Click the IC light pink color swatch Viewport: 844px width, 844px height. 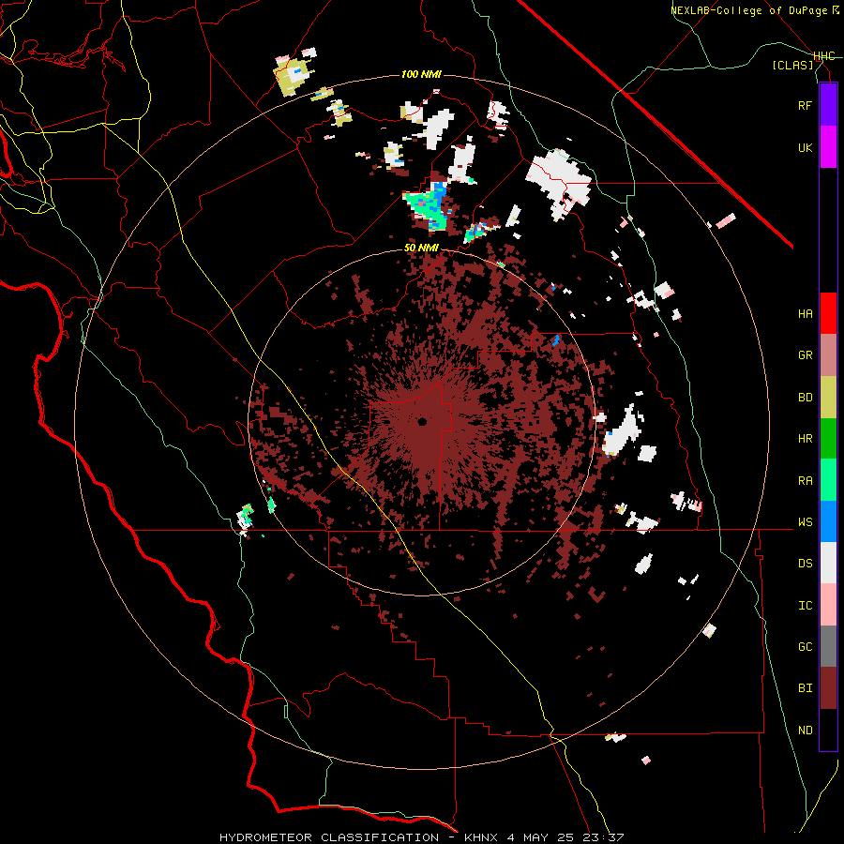[x=828, y=605]
